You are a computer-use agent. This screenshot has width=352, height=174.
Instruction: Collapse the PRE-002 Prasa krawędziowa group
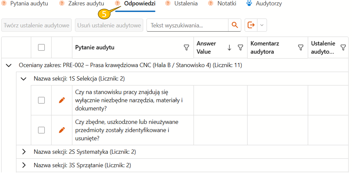9,65
